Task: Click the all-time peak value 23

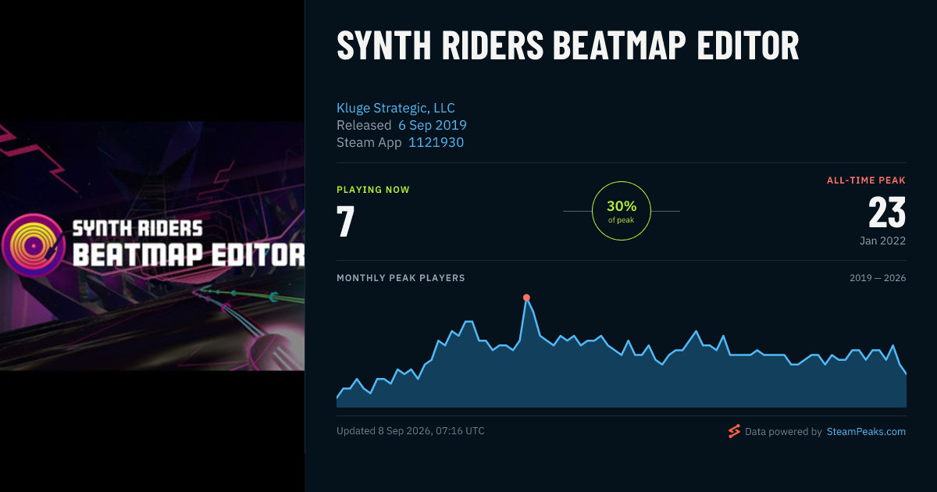Action: pos(887,212)
